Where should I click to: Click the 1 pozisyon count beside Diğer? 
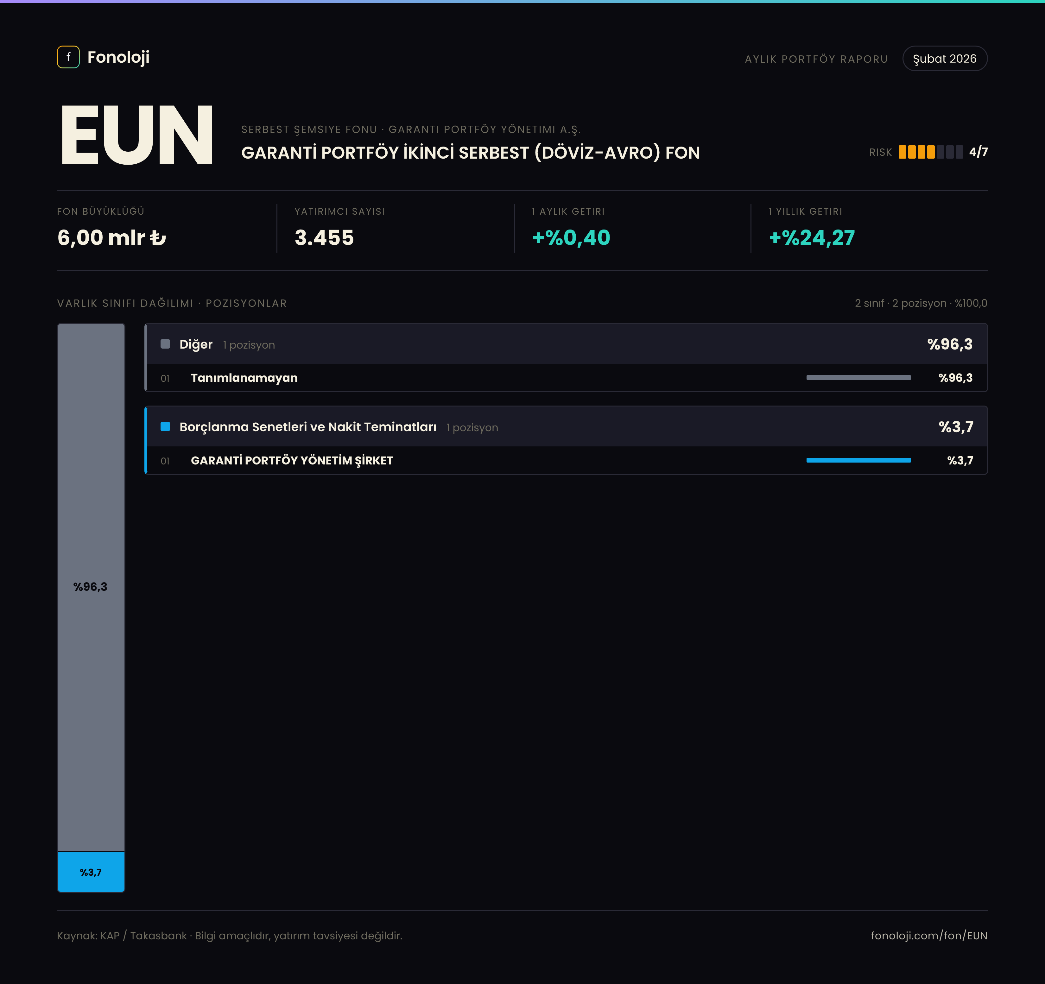(x=249, y=345)
